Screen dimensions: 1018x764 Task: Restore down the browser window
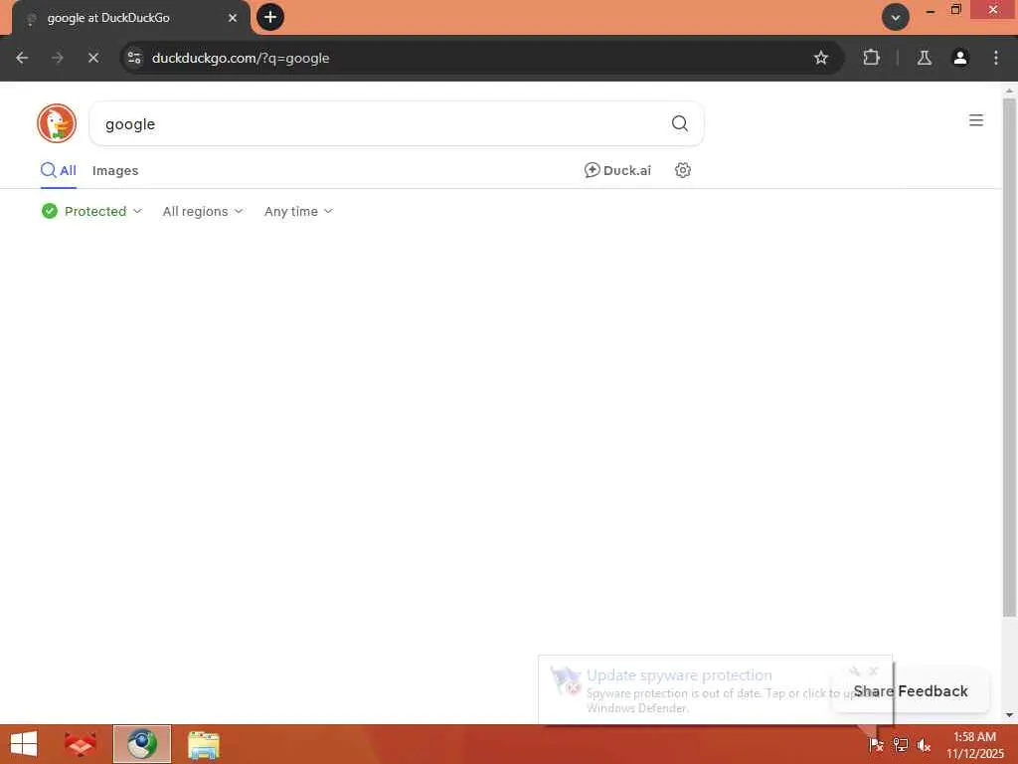955,10
